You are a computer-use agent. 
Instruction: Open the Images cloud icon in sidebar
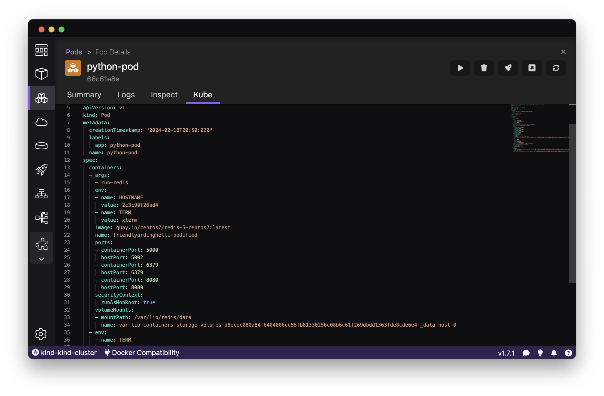pos(41,122)
